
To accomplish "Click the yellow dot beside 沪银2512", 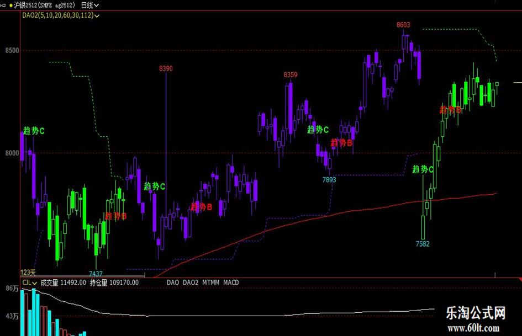I will coord(11,6).
